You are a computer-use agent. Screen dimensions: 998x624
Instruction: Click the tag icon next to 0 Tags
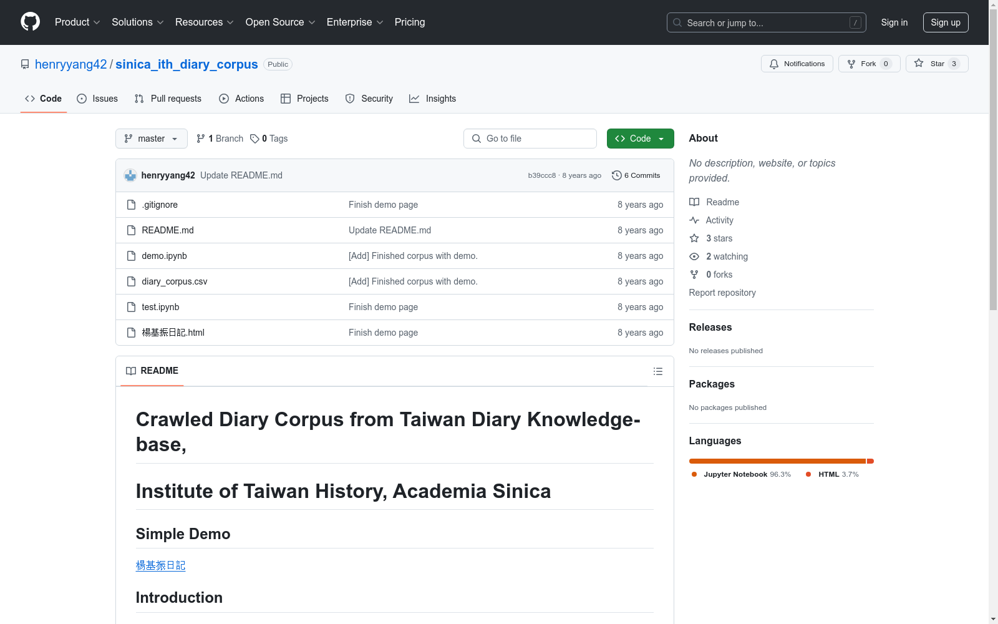pyautogui.click(x=254, y=139)
